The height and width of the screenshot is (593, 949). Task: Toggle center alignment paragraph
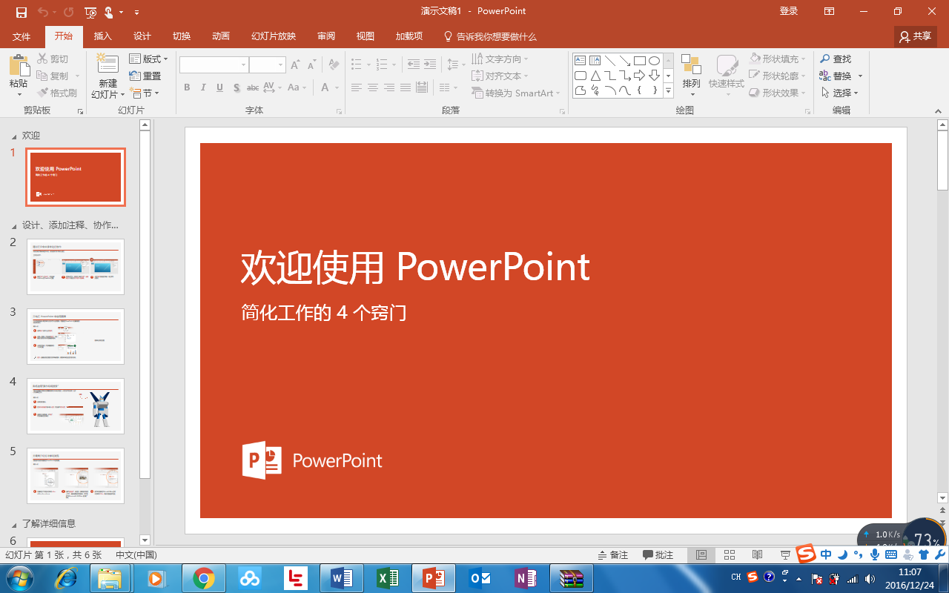[372, 87]
